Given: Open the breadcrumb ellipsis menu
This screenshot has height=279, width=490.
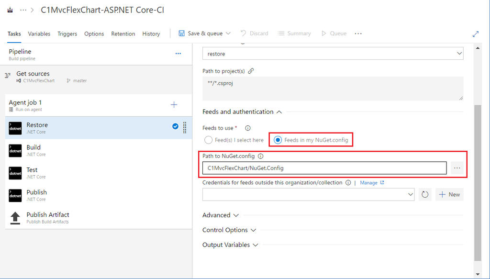Looking at the screenshot, I should click(x=23, y=10).
